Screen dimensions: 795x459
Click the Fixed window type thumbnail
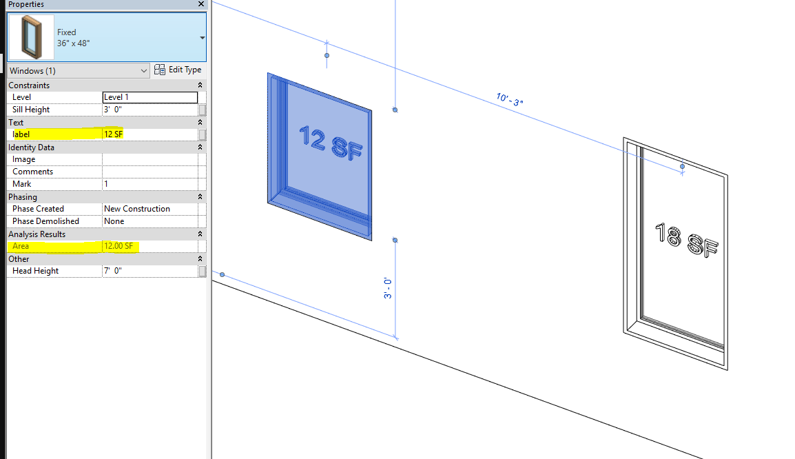(32, 37)
